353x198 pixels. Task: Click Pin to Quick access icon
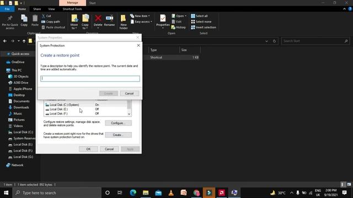pyautogui.click(x=10, y=22)
